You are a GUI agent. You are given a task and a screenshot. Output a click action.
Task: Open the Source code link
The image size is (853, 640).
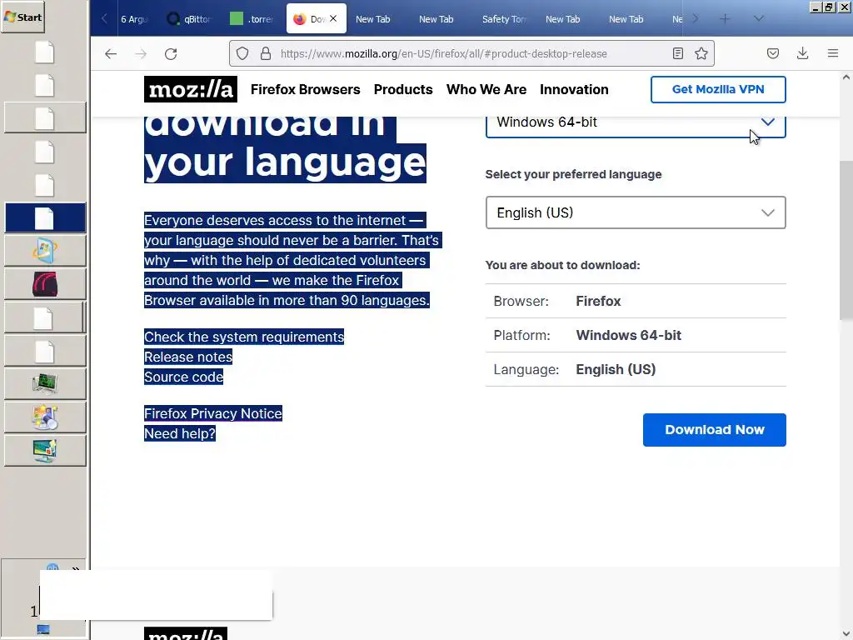tap(183, 377)
